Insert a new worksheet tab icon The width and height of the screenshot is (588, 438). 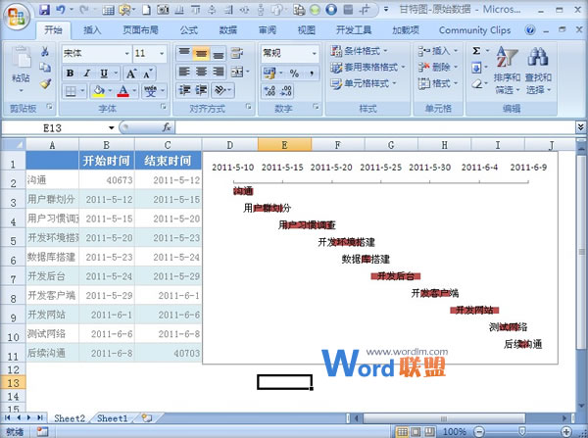point(147,418)
